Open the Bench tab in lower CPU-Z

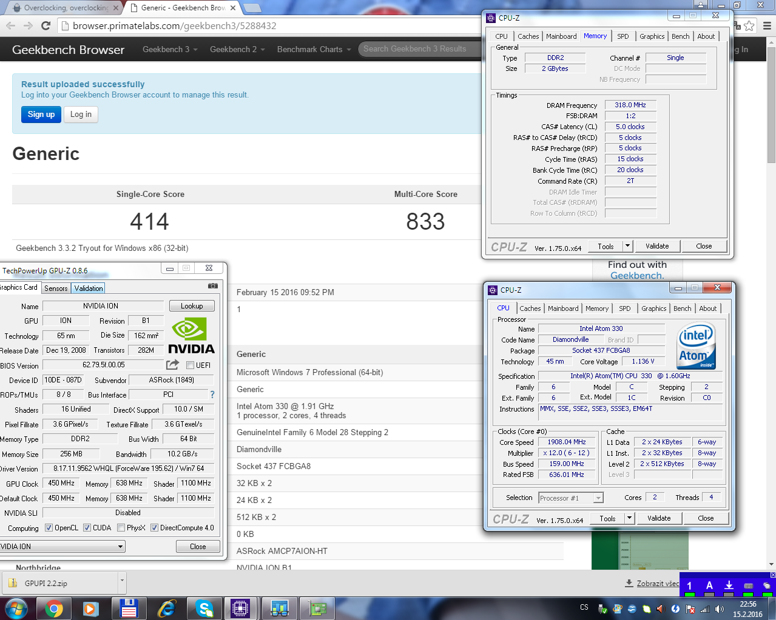click(682, 308)
